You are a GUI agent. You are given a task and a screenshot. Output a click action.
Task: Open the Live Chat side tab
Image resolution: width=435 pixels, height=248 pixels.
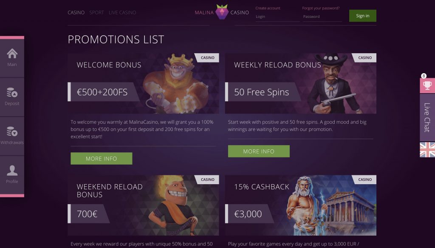(x=427, y=117)
